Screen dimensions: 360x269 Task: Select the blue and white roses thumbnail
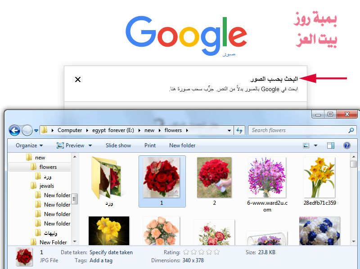(x=319, y=231)
